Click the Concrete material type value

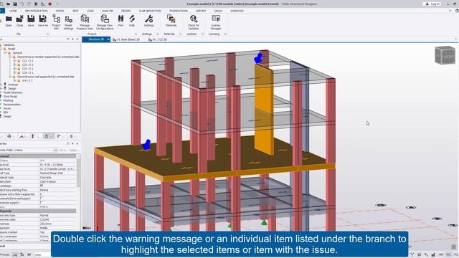coord(45,177)
